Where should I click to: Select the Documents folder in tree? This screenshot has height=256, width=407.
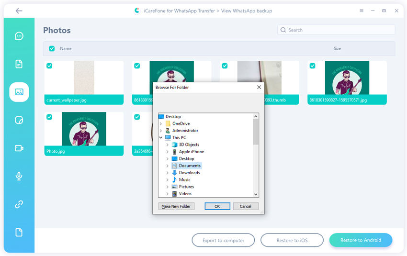(190, 166)
